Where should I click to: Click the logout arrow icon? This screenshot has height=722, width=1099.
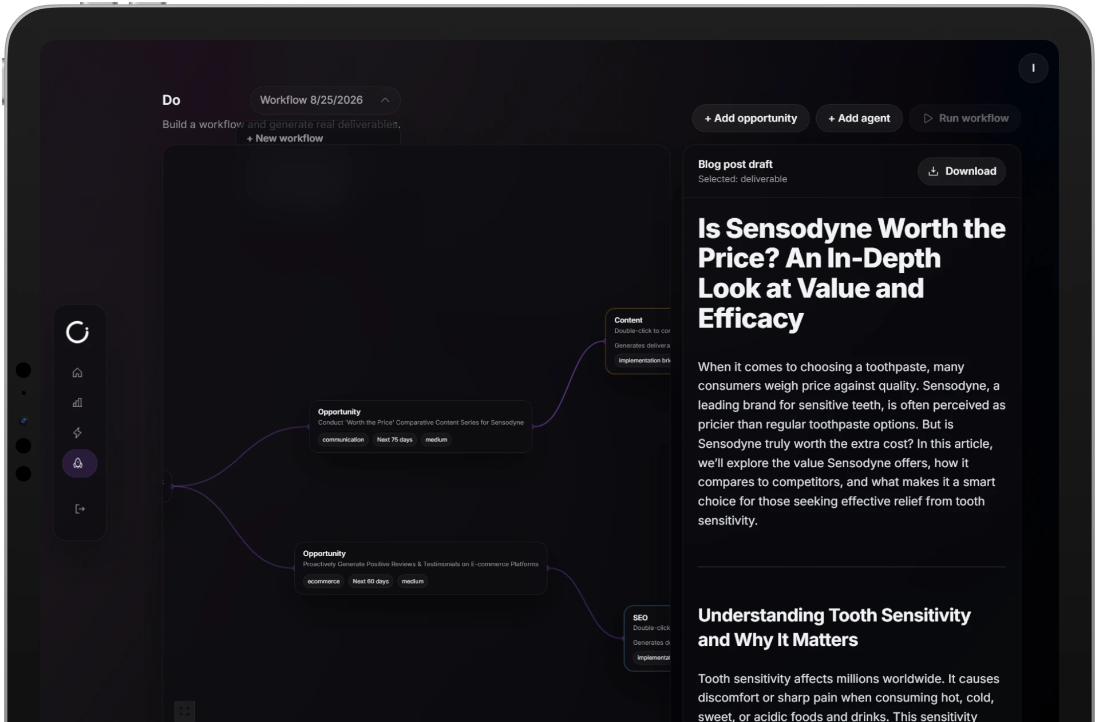[80, 509]
